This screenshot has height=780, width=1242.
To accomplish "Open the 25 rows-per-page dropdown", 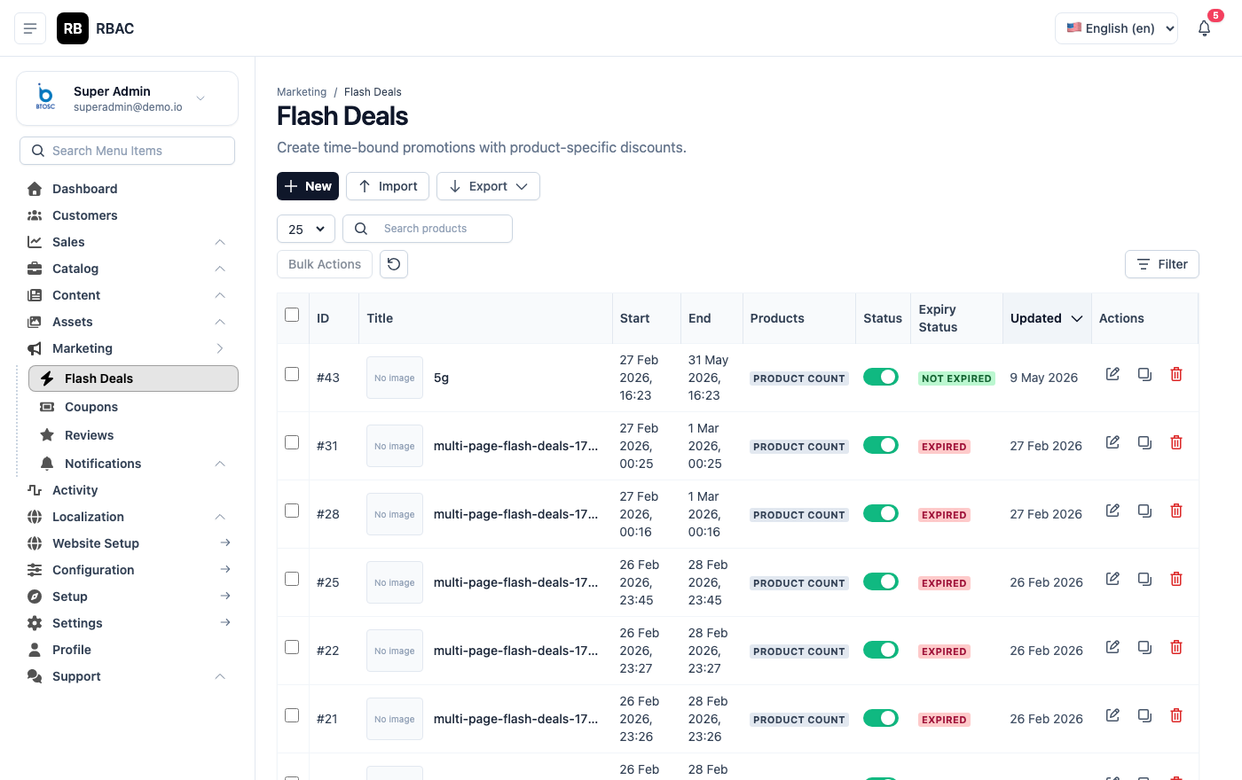I will (x=306, y=229).
